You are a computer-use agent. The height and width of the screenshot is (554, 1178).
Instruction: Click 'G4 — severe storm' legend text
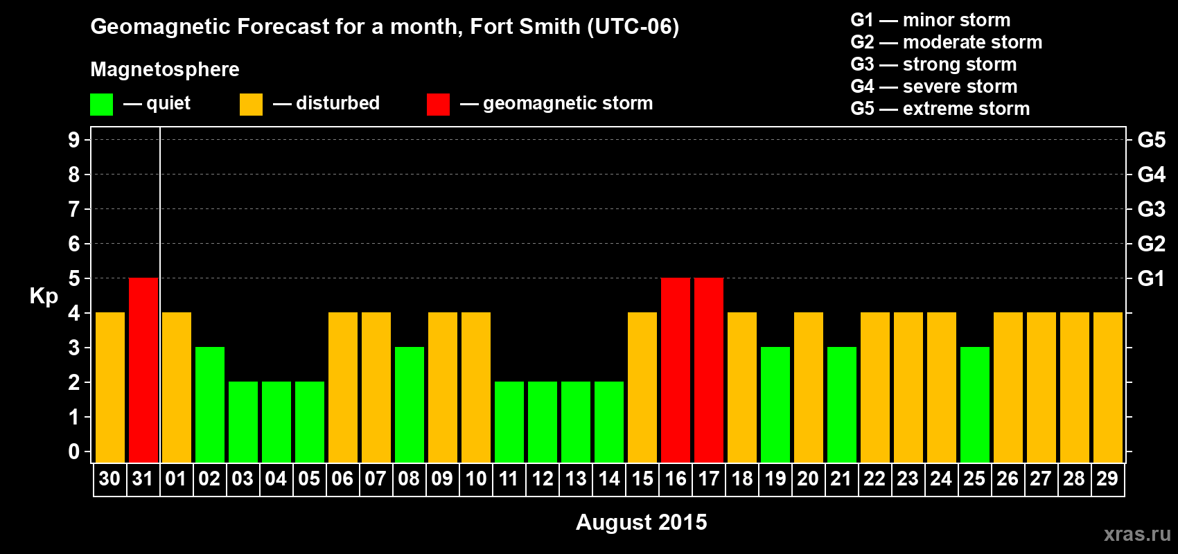pyautogui.click(x=934, y=87)
